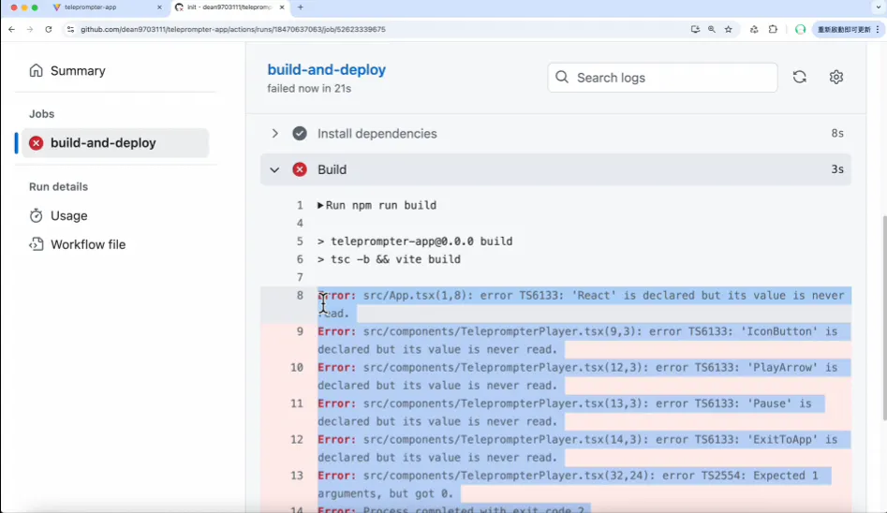Viewport: 887px width, 513px height.
Task: Click the recycle-style extension icon
Action: pos(754,29)
